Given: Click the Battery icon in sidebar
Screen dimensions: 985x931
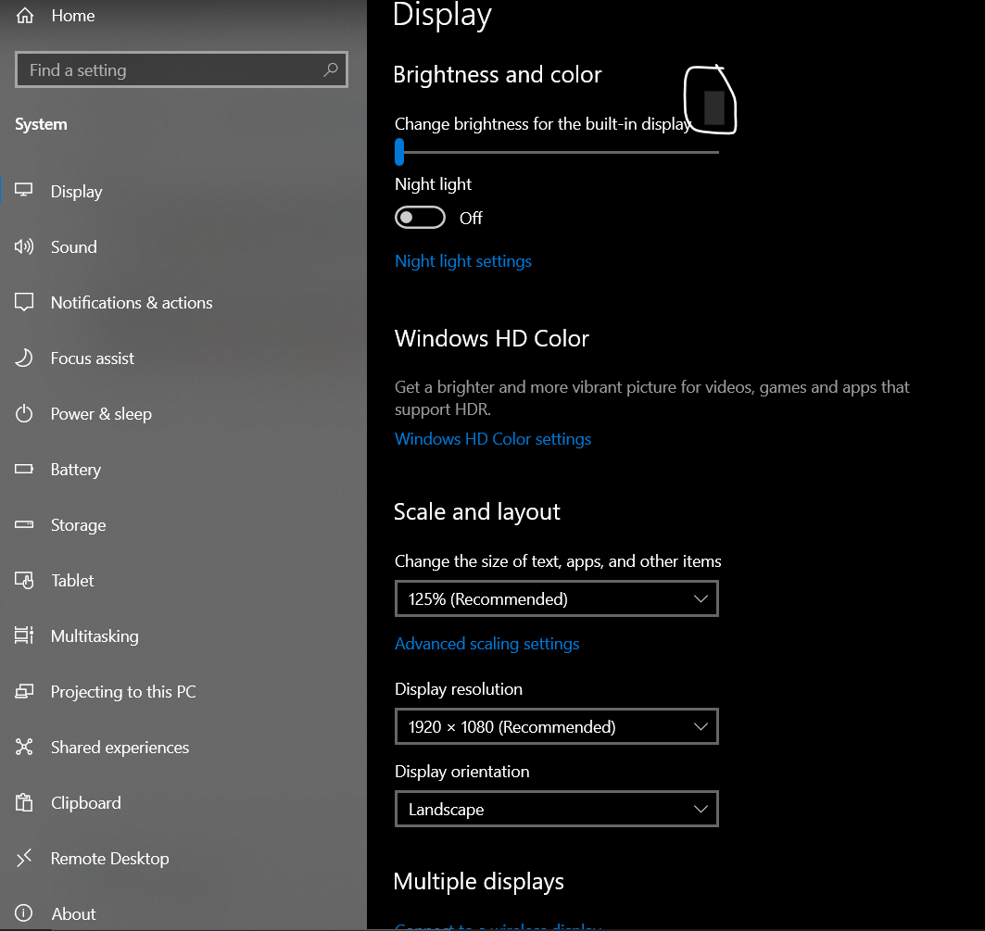Looking at the screenshot, I should point(24,469).
